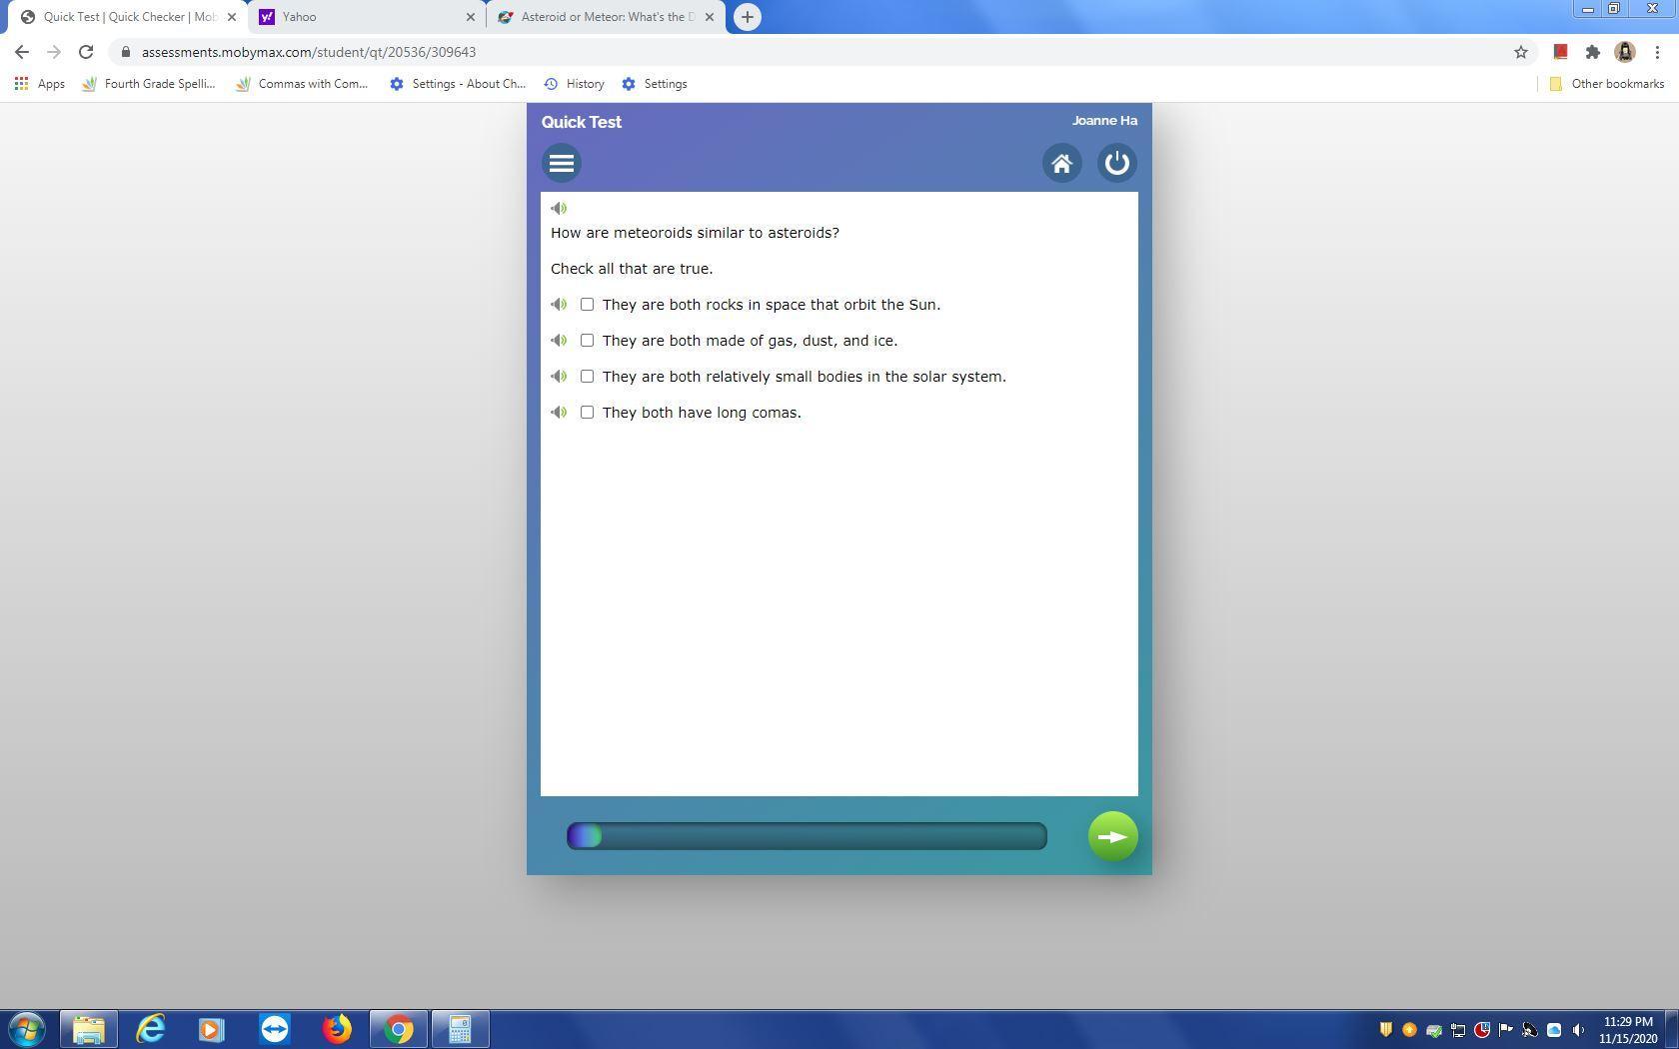Image resolution: width=1679 pixels, height=1049 pixels.
Task: Open the Chrome three-dot menu
Action: [x=1657, y=52]
